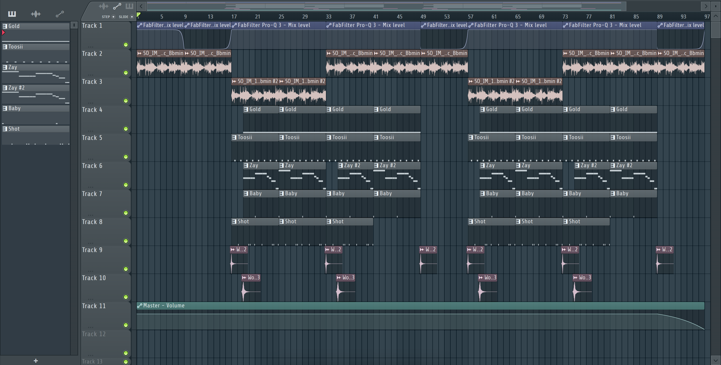The height and width of the screenshot is (365, 721).
Task: Select the automation clip focus icon above tracks
Action: [x=117, y=6]
